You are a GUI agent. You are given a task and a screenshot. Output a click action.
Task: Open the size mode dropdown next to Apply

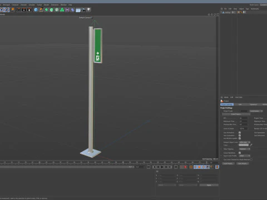coord(187,185)
